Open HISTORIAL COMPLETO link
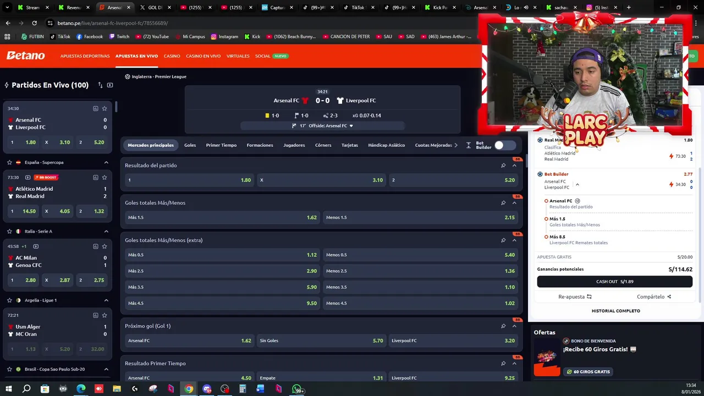 615,311
